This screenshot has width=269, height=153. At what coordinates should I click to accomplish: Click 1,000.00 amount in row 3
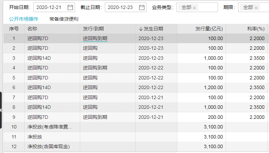coord(213,58)
